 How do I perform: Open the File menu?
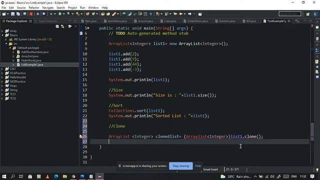3,8
